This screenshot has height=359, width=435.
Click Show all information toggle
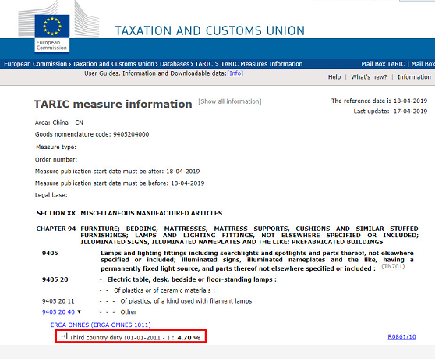click(230, 101)
